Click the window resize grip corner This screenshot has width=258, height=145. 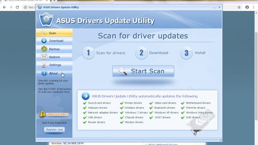pos(221,140)
